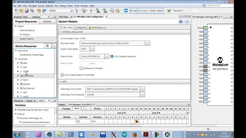Click the green MCLR pin box

[205, 28]
